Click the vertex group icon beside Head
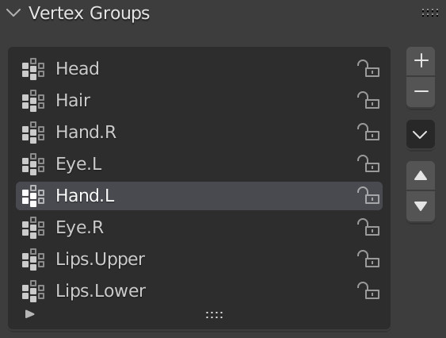The height and width of the screenshot is (338, 446). tap(33, 69)
